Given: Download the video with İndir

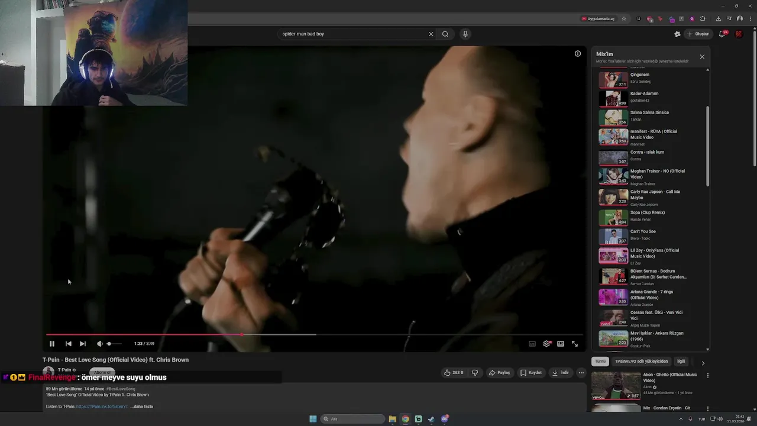Looking at the screenshot, I should [561, 373].
